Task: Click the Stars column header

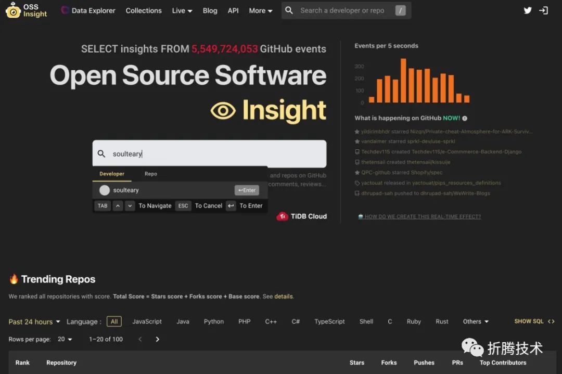Action: tap(356, 363)
